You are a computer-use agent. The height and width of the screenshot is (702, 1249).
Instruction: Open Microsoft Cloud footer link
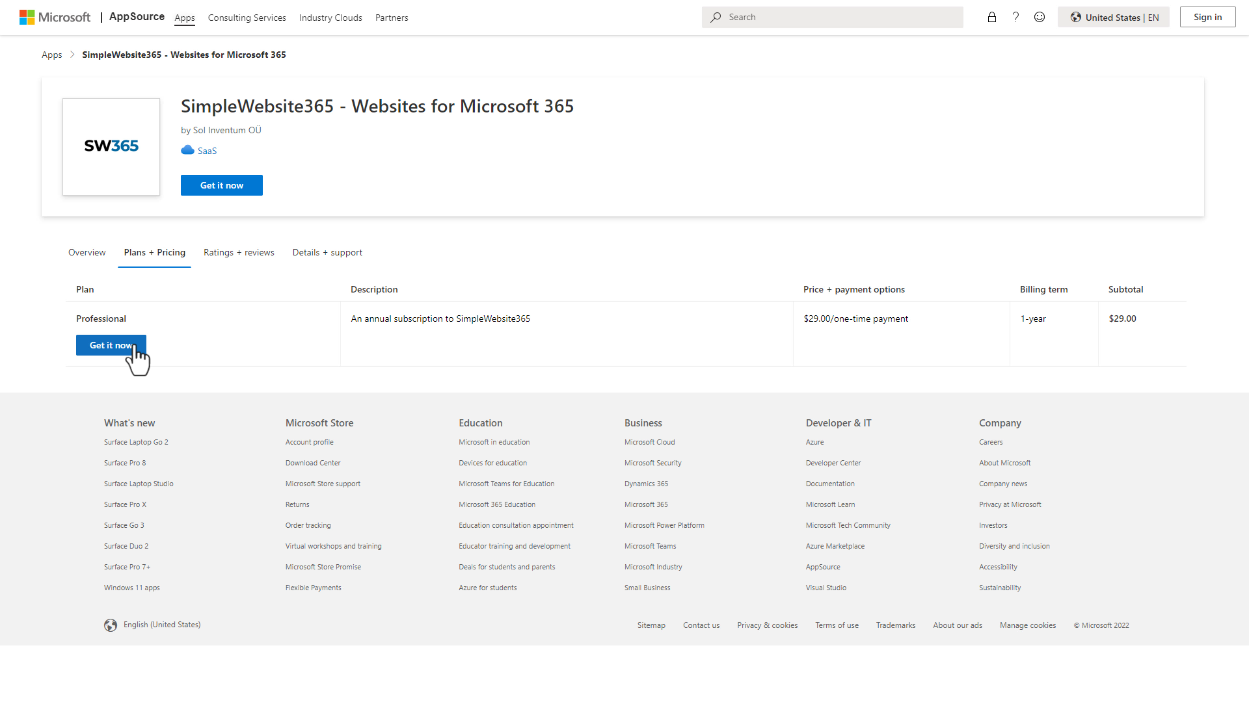tap(650, 442)
